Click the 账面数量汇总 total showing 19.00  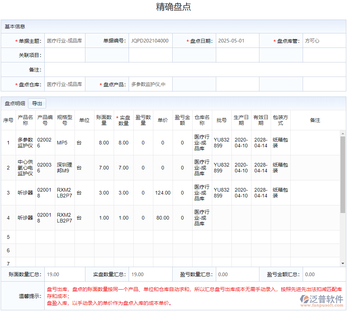(x=62, y=274)
